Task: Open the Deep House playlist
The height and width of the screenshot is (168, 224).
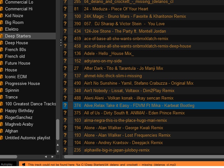Action: pos(16,43)
